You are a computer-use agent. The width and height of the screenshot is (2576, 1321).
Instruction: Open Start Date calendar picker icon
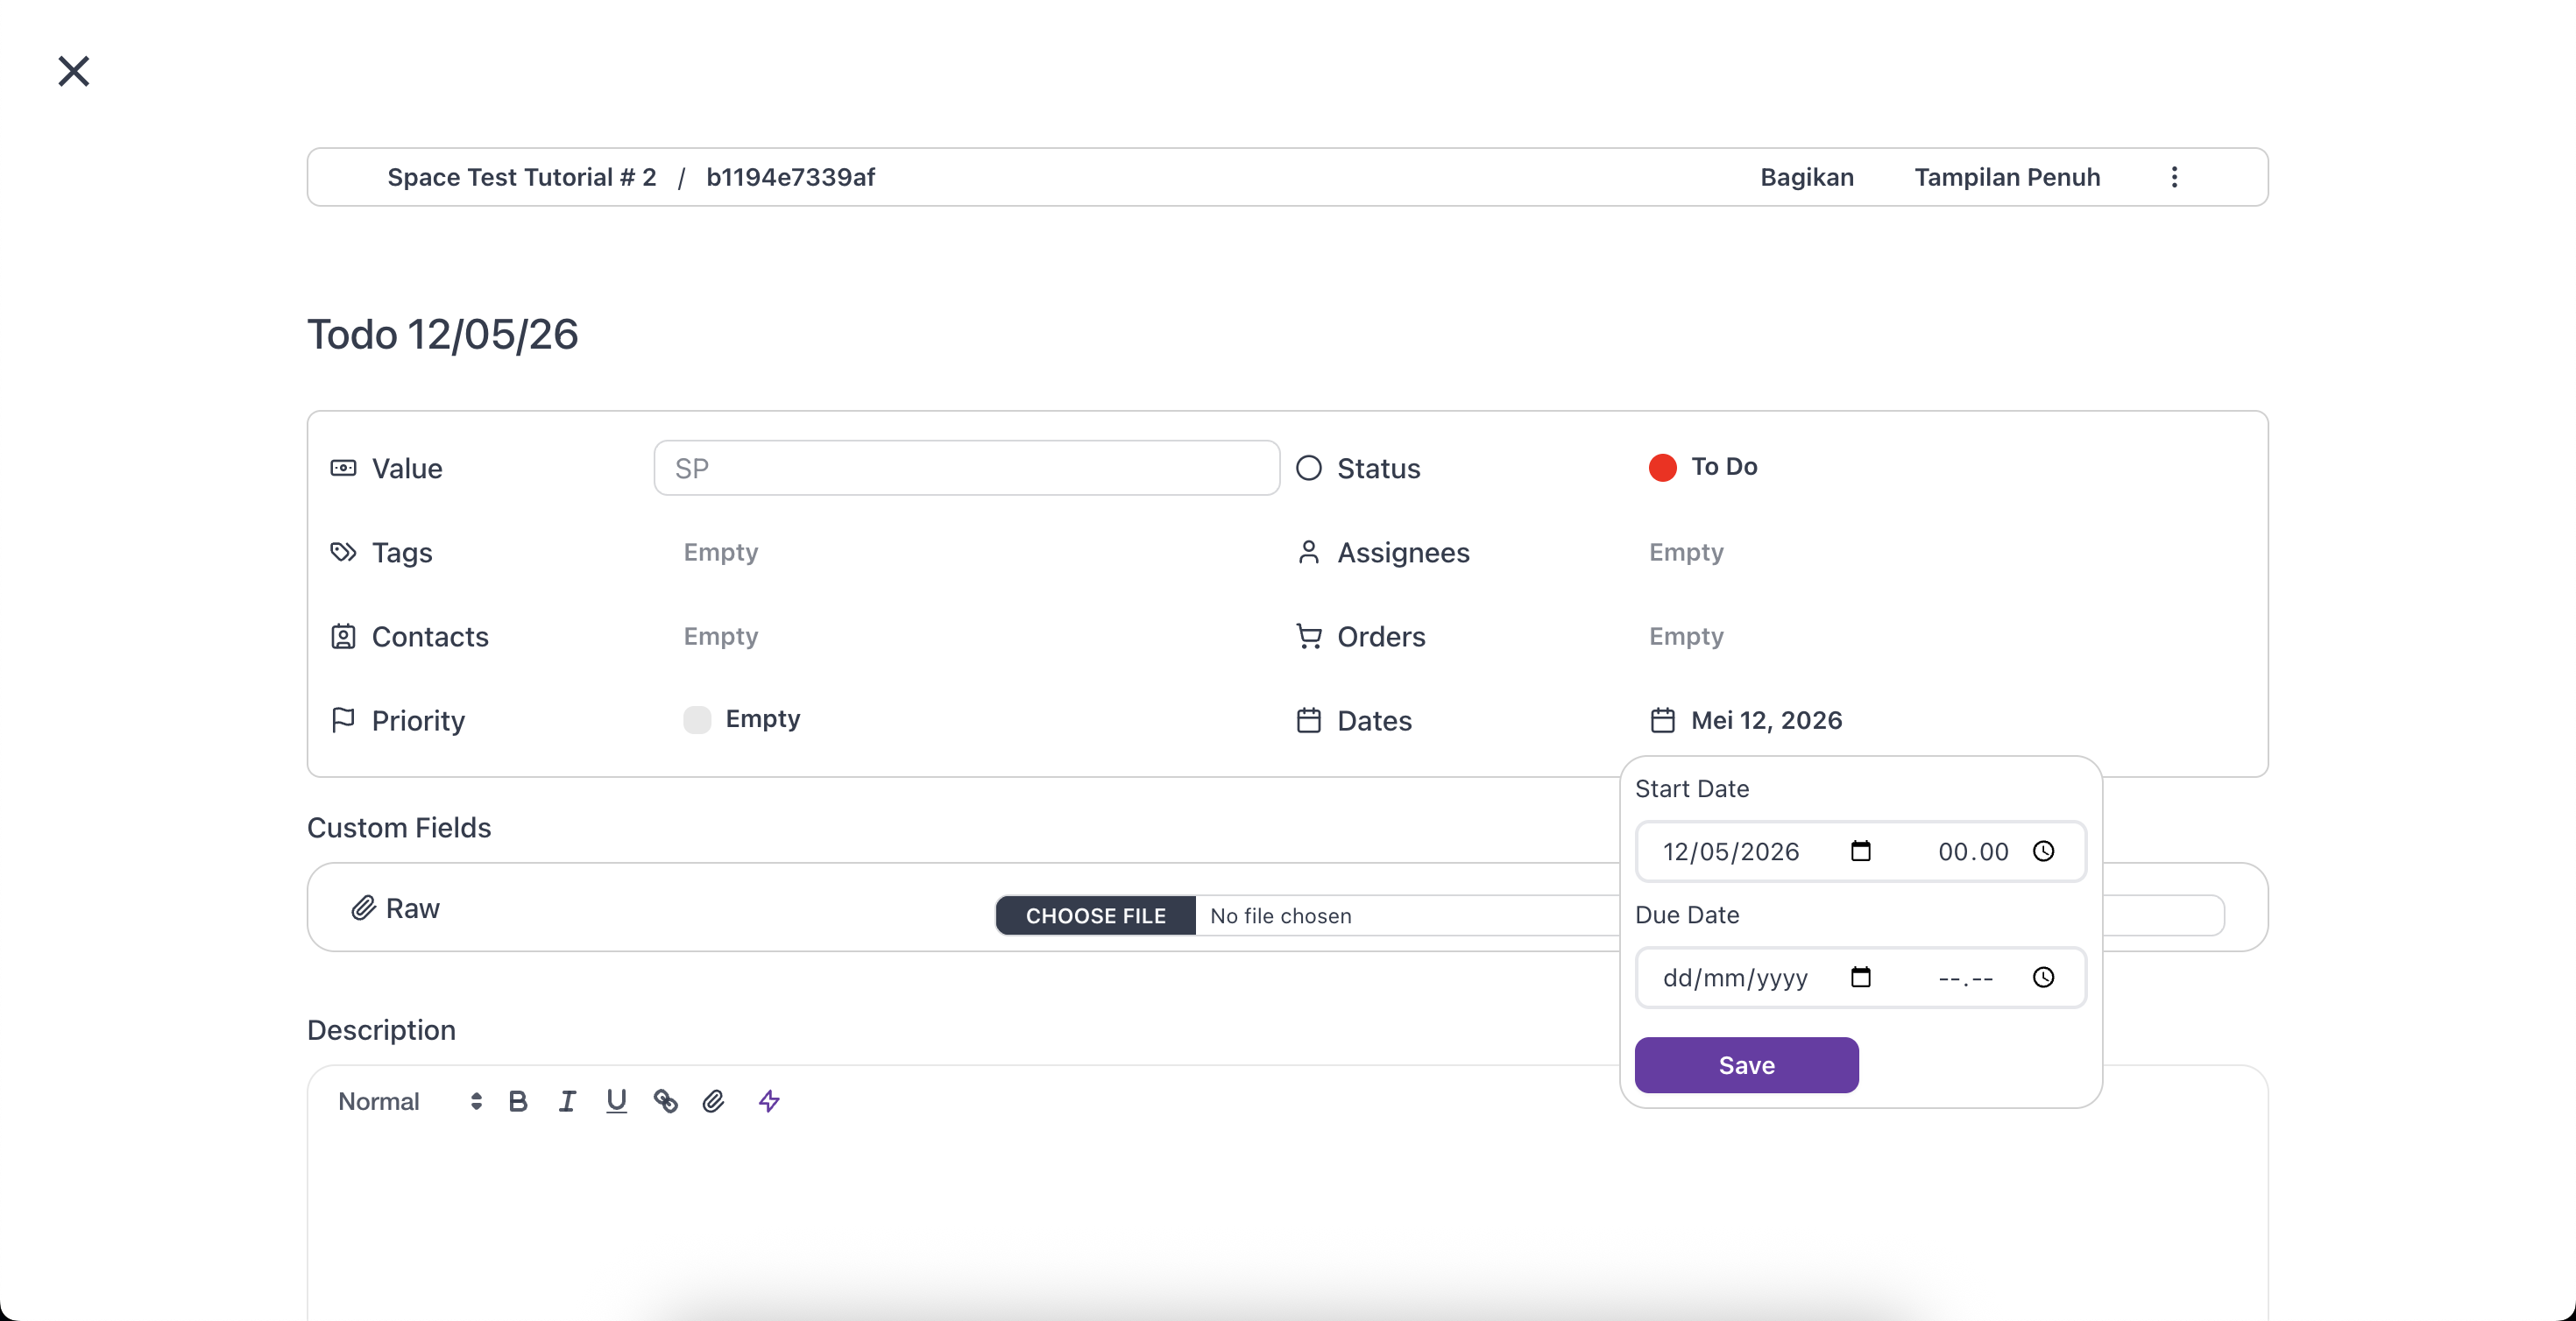(x=1860, y=851)
